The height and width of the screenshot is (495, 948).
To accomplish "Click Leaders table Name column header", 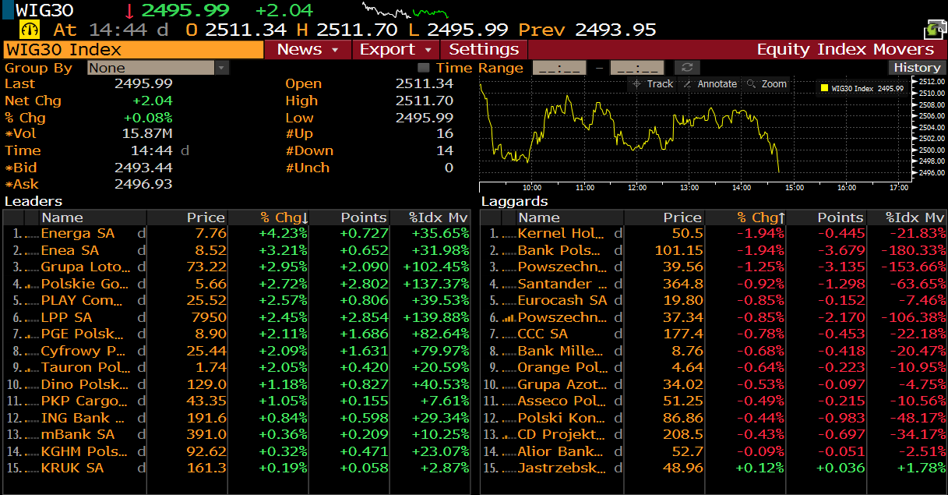I will [93, 217].
